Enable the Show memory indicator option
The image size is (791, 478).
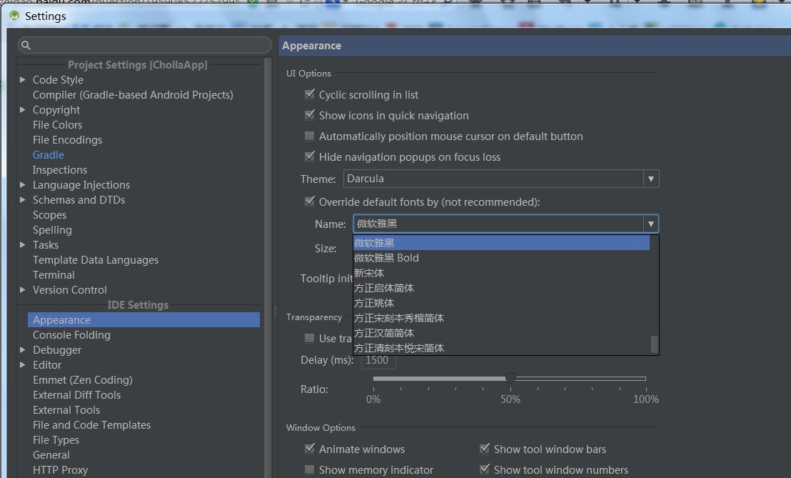(309, 469)
